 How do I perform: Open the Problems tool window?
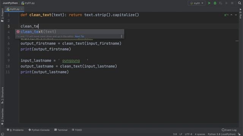tap(15, 130)
